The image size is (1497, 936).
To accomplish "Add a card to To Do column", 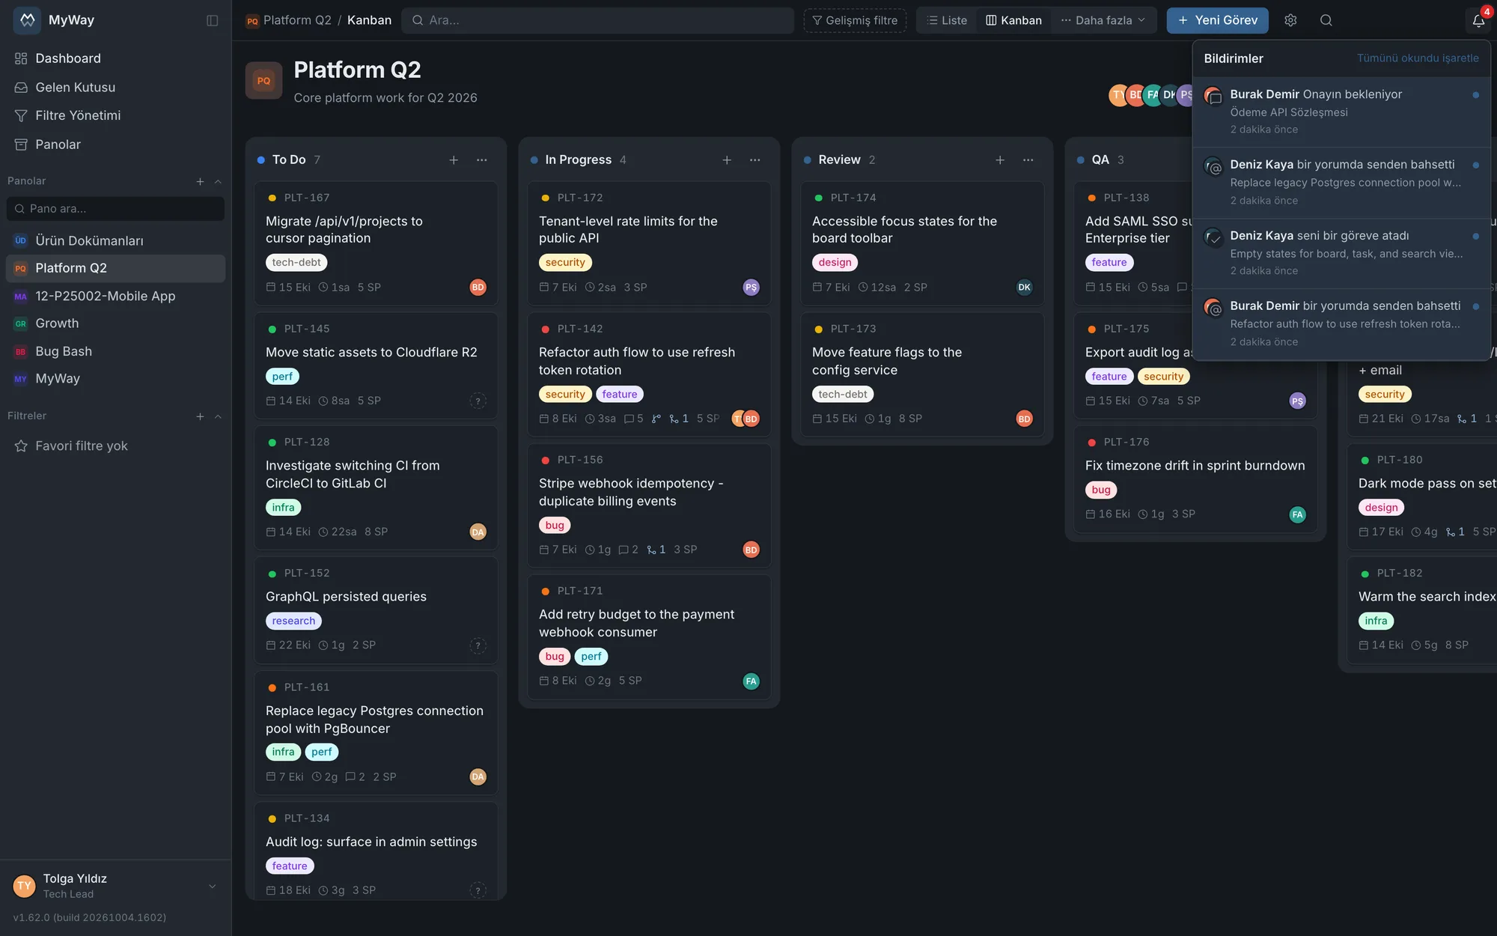I will tap(454, 159).
